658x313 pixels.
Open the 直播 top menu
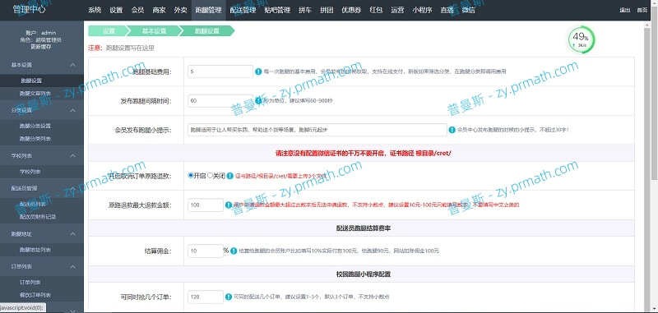[x=447, y=10]
